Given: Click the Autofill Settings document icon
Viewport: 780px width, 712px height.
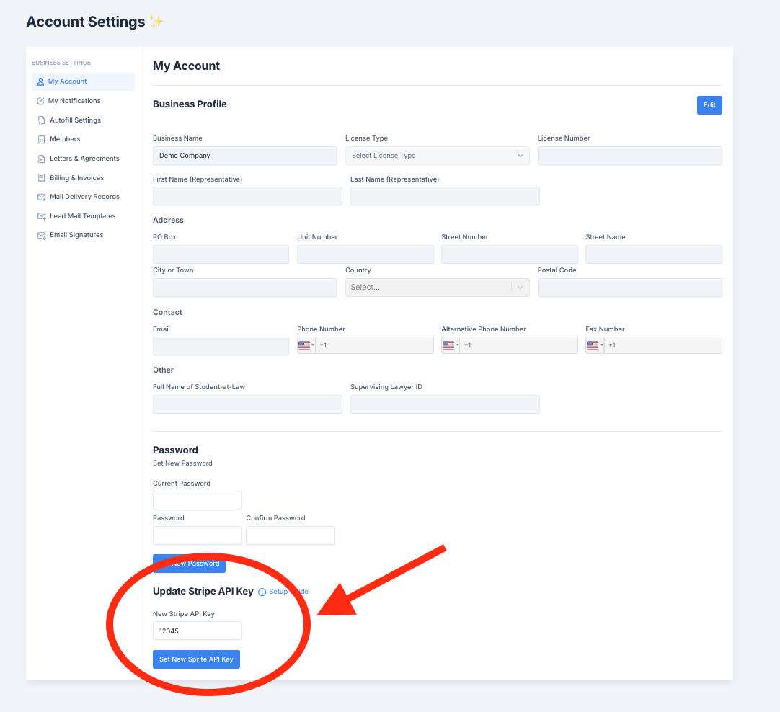Looking at the screenshot, I should pos(42,120).
